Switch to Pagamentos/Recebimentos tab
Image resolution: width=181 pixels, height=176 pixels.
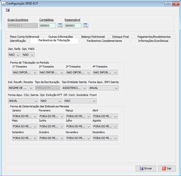(154, 37)
